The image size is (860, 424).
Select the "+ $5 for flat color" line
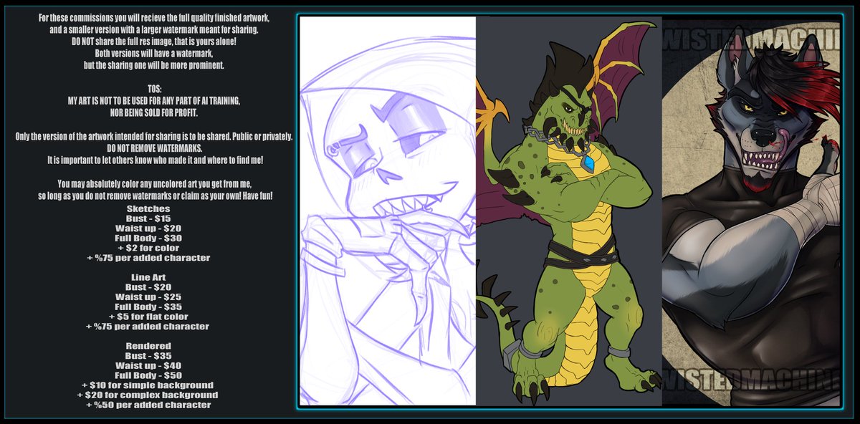[150, 317]
